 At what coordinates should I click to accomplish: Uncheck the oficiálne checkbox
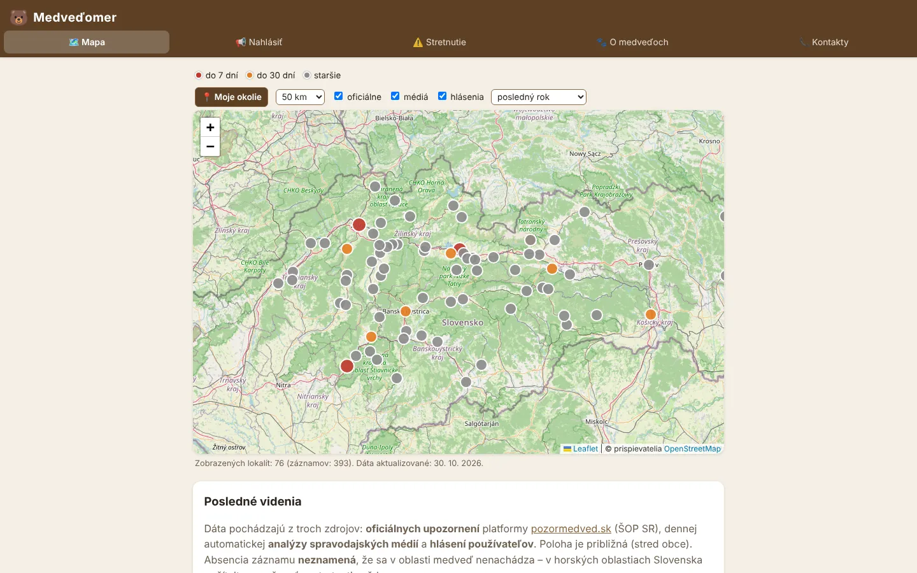tap(339, 96)
